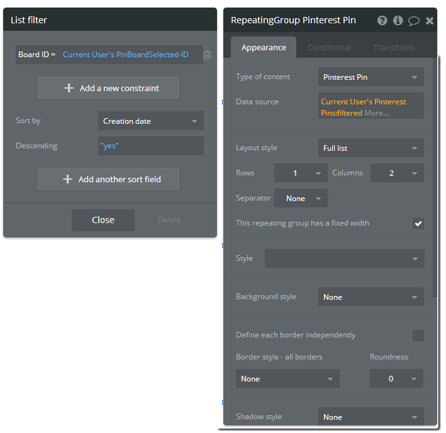This screenshot has height=433, width=446.
Task: Switch to the Conditional tab
Action: [329, 47]
